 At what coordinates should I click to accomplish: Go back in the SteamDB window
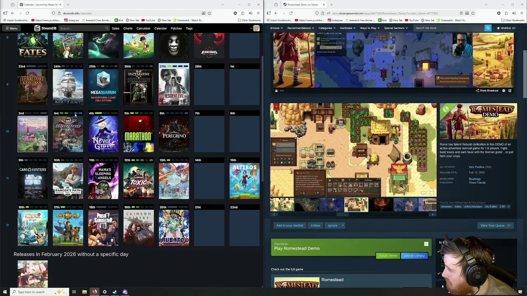12,13
